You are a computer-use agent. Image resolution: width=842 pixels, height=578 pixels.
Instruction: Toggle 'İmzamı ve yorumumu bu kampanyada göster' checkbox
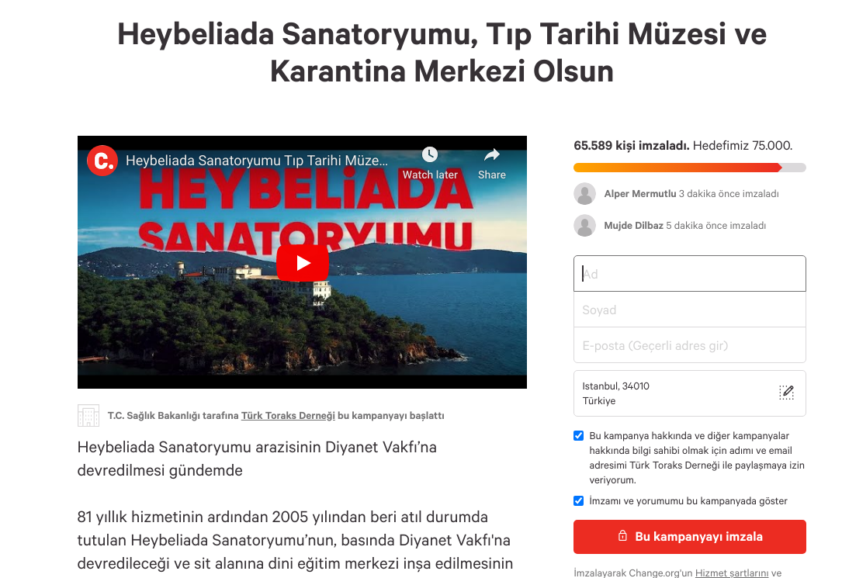pos(578,500)
